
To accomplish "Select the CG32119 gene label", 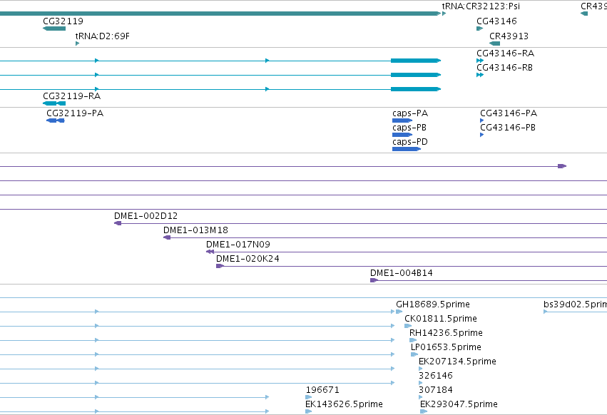I will 63,21.
